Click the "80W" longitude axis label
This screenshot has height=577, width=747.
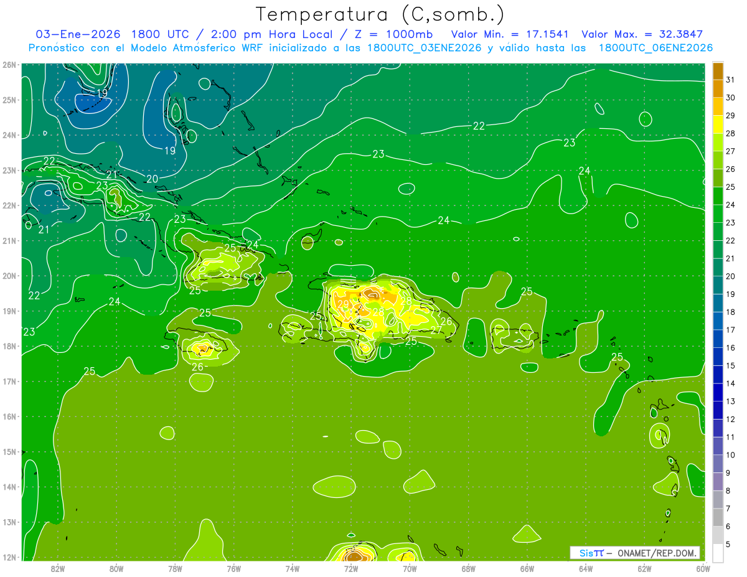click(116, 568)
